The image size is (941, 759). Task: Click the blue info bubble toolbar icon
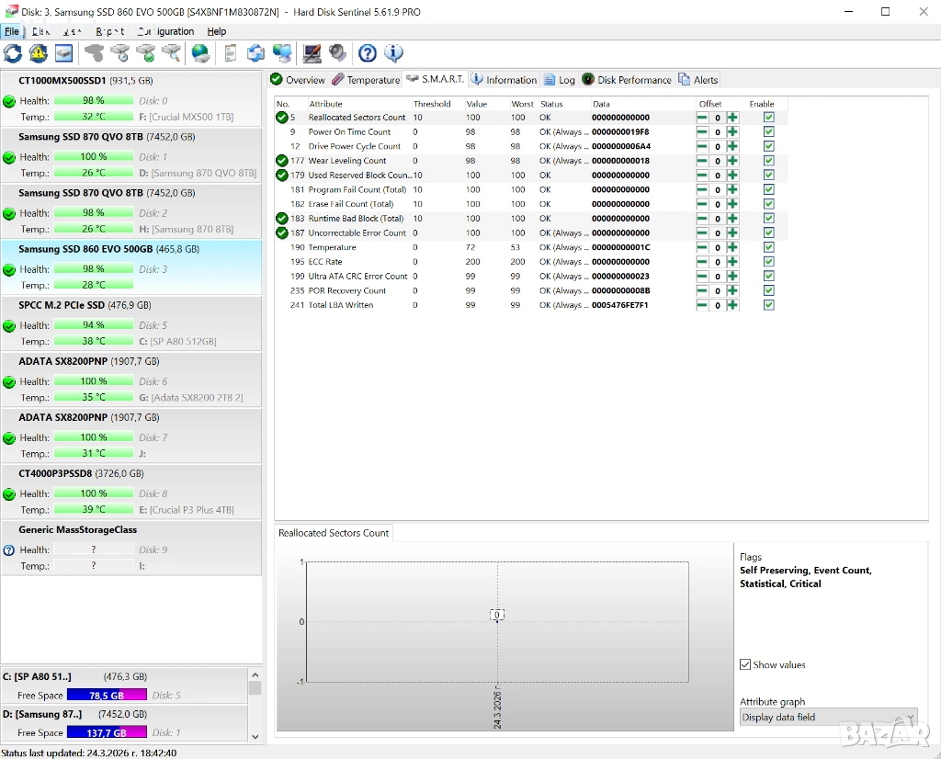coord(393,53)
